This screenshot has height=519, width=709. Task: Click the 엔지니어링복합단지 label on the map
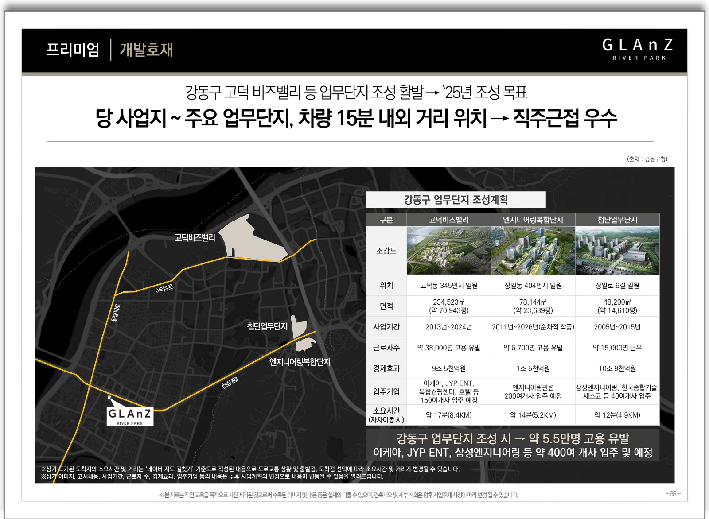pyautogui.click(x=300, y=362)
